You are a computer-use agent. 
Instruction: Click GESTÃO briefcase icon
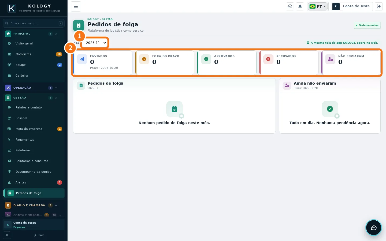point(8,98)
